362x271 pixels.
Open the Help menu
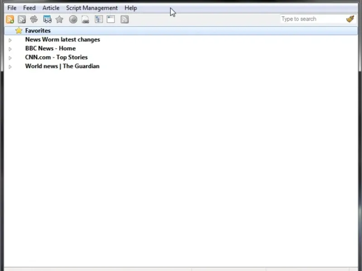[x=131, y=8]
